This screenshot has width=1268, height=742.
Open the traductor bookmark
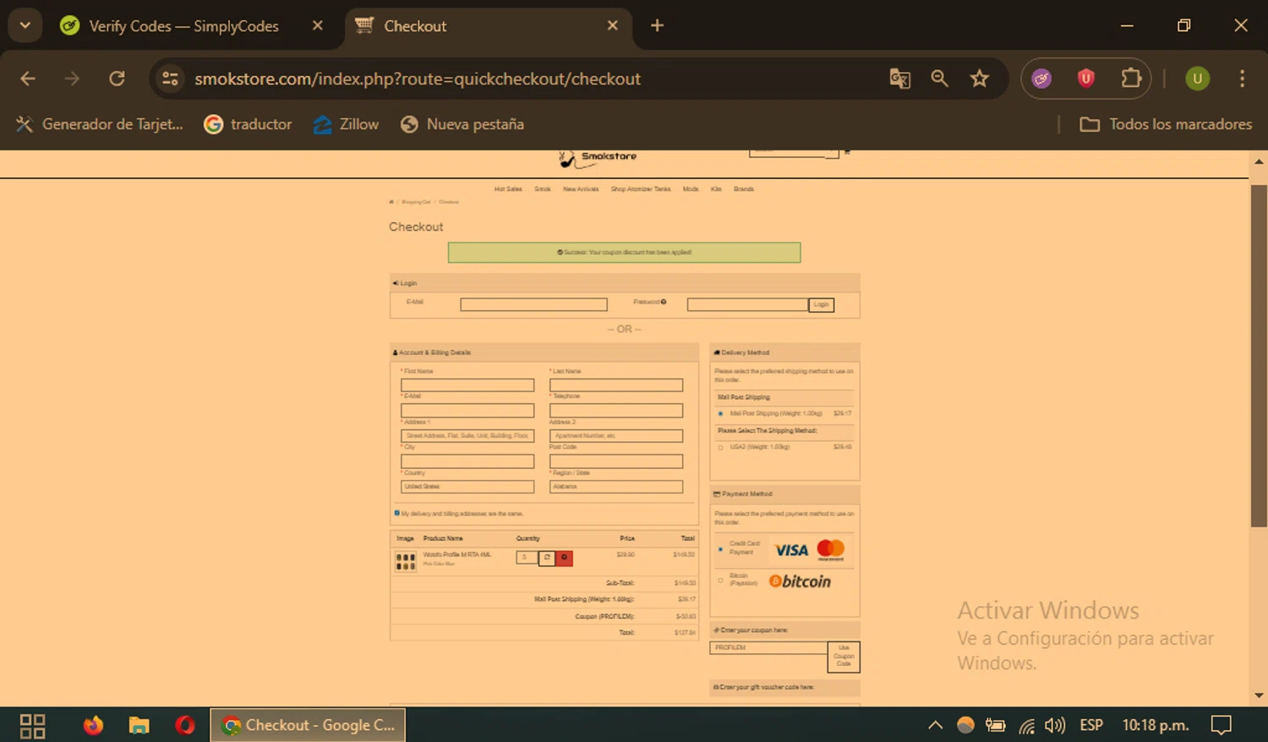click(x=248, y=124)
